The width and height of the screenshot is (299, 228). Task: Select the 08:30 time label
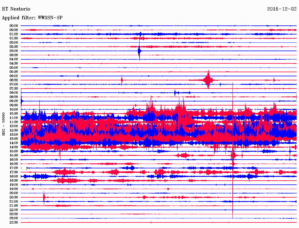pyautogui.click(x=14, y=97)
